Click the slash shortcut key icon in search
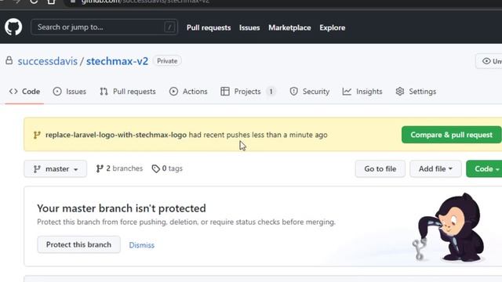Viewport: 502px width, 282px height. [169, 27]
